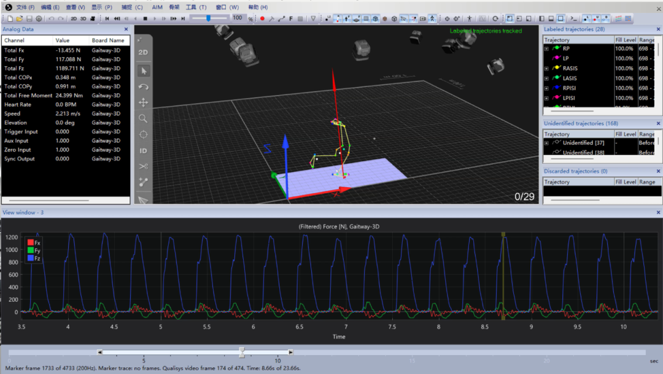Expand the RASIS trajectory row
The width and height of the screenshot is (663, 374).
pyautogui.click(x=546, y=69)
